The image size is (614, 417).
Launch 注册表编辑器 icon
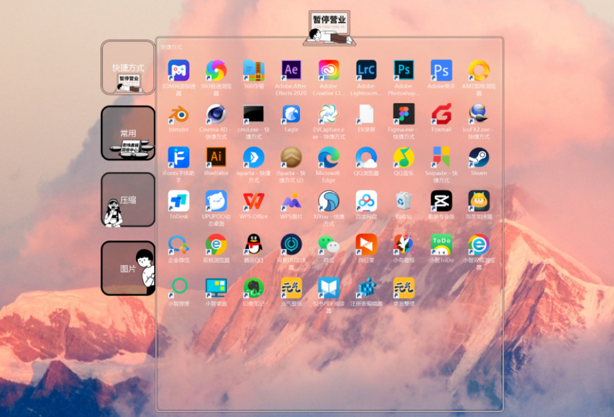[366, 288]
